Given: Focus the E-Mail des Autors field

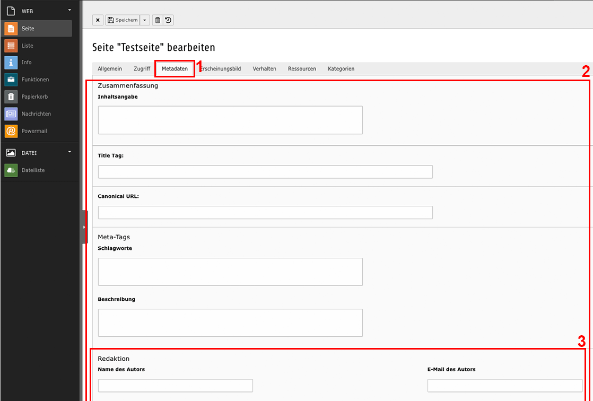Looking at the screenshot, I should pyautogui.click(x=505, y=386).
